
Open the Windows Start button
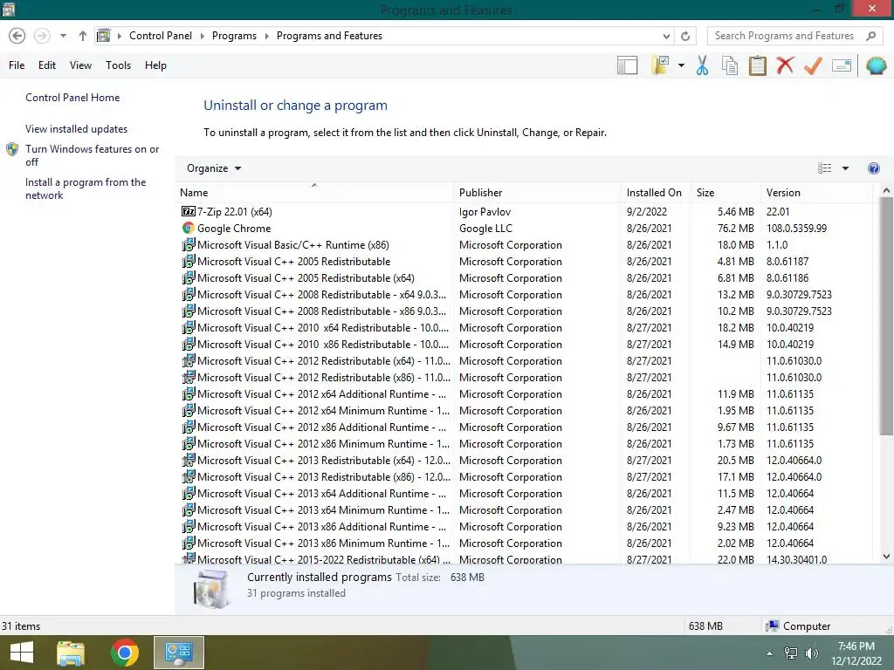pyautogui.click(x=22, y=653)
